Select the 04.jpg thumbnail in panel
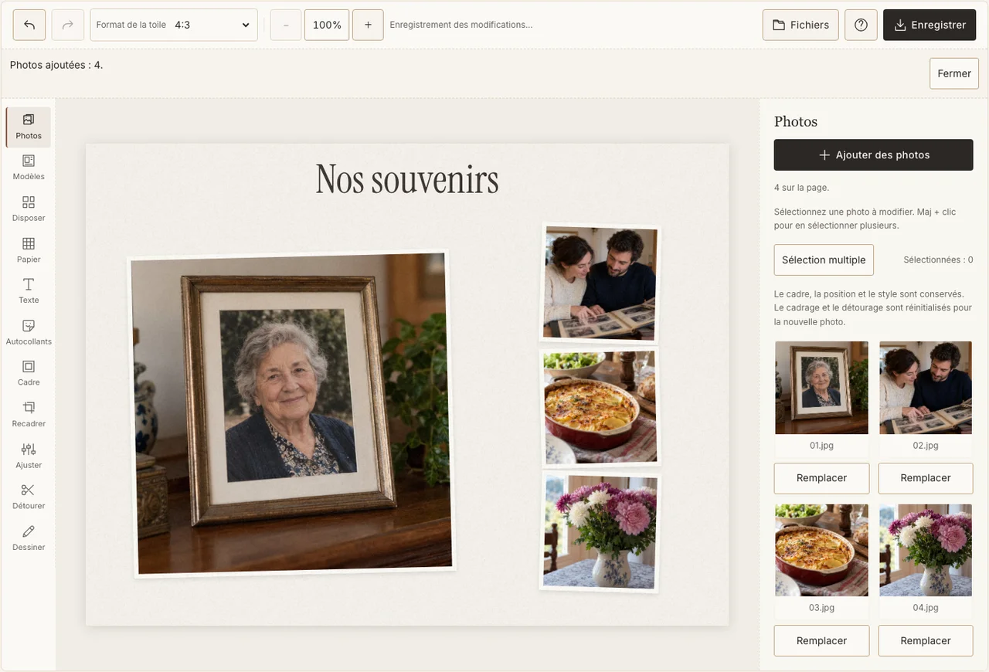 click(x=926, y=550)
